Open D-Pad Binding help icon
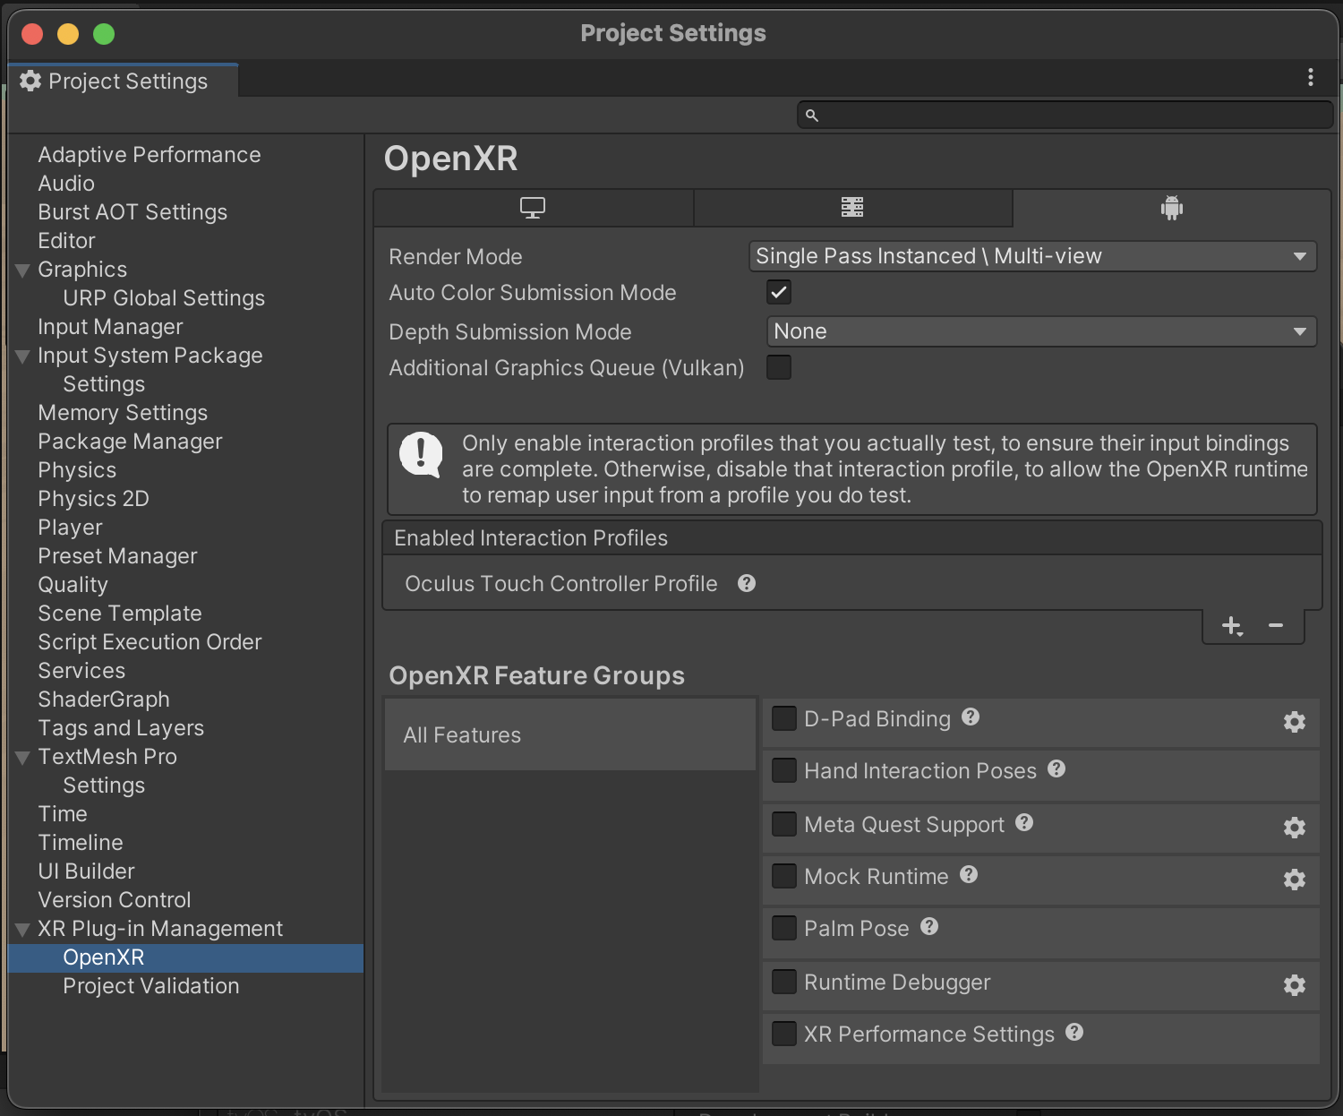This screenshot has width=1343, height=1116. point(971,717)
